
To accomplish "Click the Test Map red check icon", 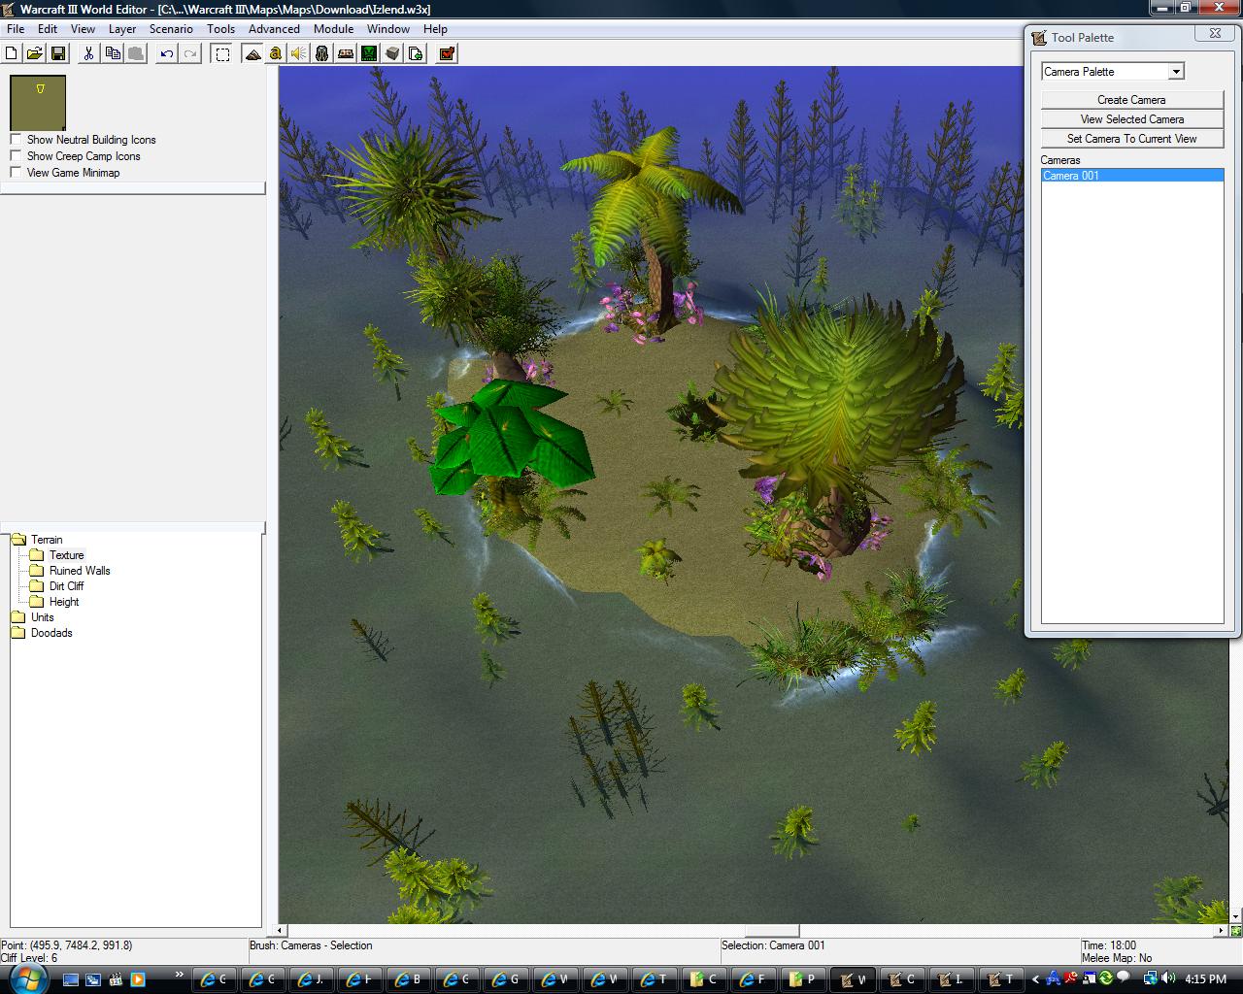I will [447, 53].
